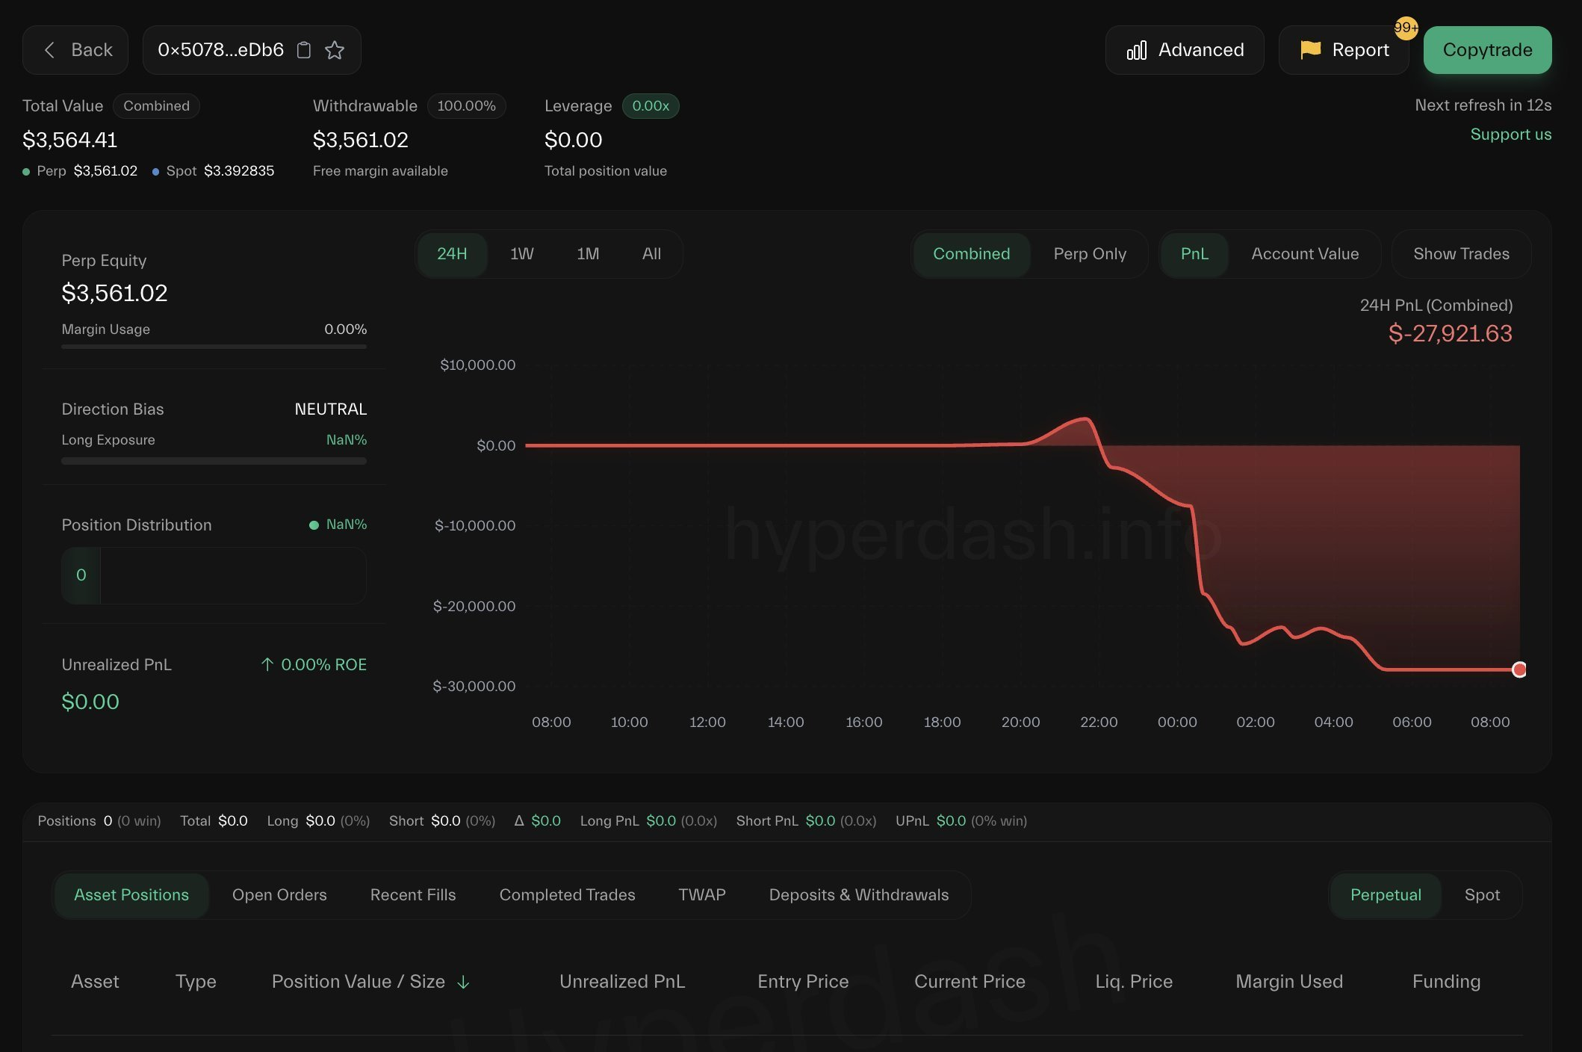The height and width of the screenshot is (1052, 1582).
Task: Click the 100.00% withdrawable badge
Action: (466, 106)
